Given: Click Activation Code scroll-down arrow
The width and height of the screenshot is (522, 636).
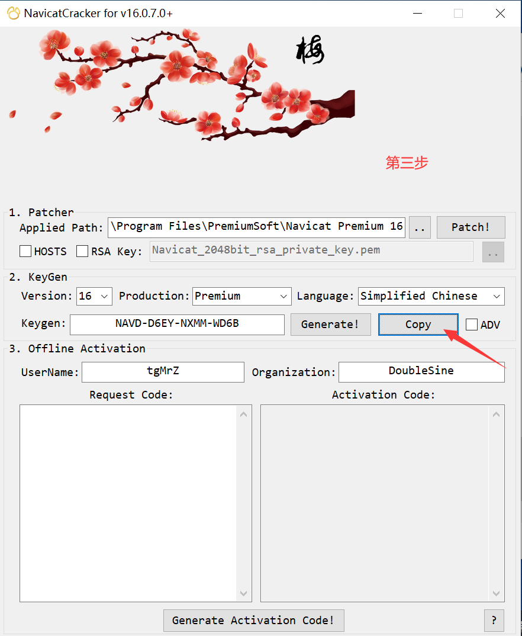Looking at the screenshot, I should (x=496, y=593).
